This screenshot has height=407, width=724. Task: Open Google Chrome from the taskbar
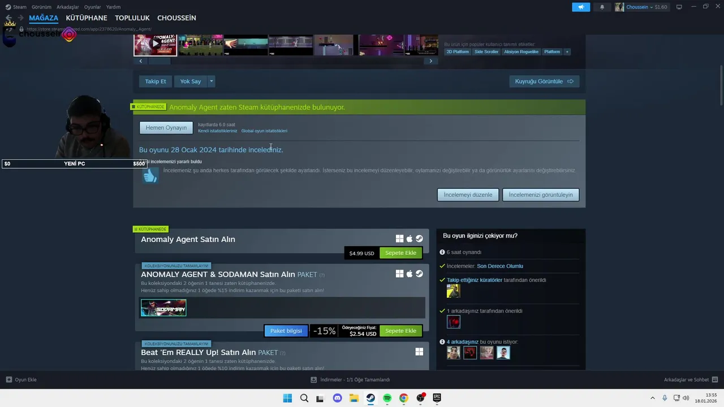tap(403, 398)
